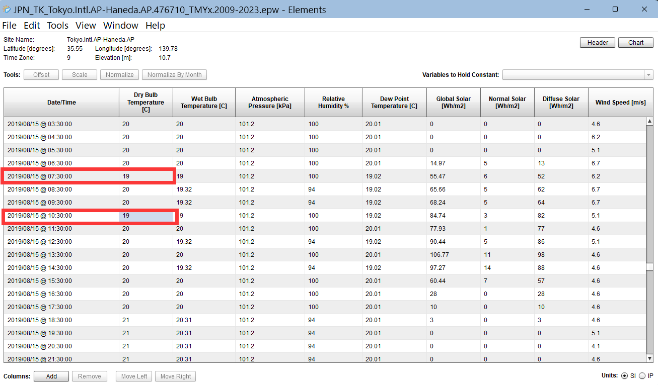The width and height of the screenshot is (658, 385).
Task: Click normal solar value 14
Action: (x=507, y=268)
